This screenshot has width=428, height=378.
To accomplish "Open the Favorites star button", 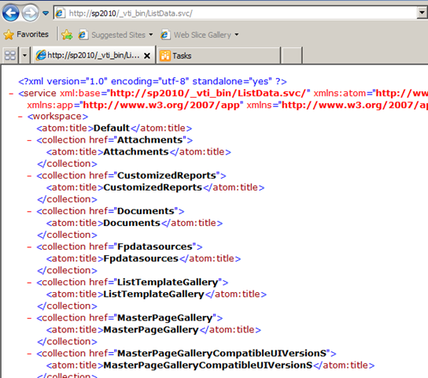I will point(26,35).
